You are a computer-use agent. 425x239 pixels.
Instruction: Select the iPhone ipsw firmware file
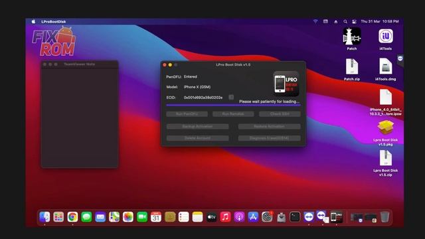pyautogui.click(x=386, y=97)
